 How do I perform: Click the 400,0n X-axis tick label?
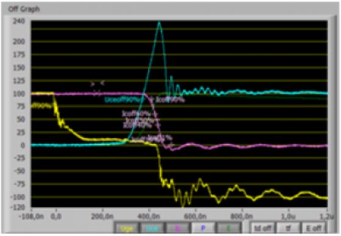click(x=149, y=217)
